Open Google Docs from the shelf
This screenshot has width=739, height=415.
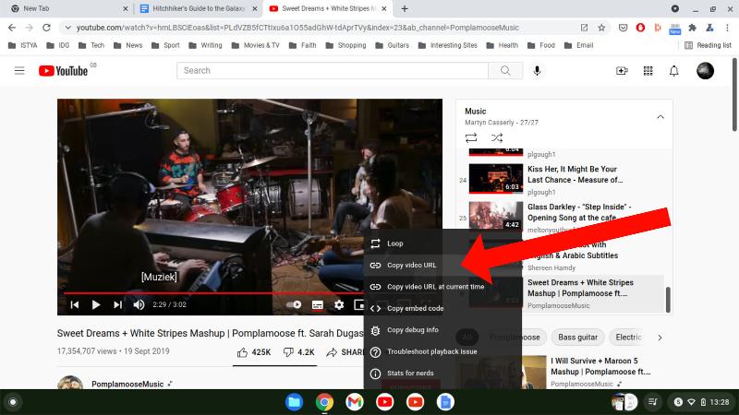(x=445, y=402)
